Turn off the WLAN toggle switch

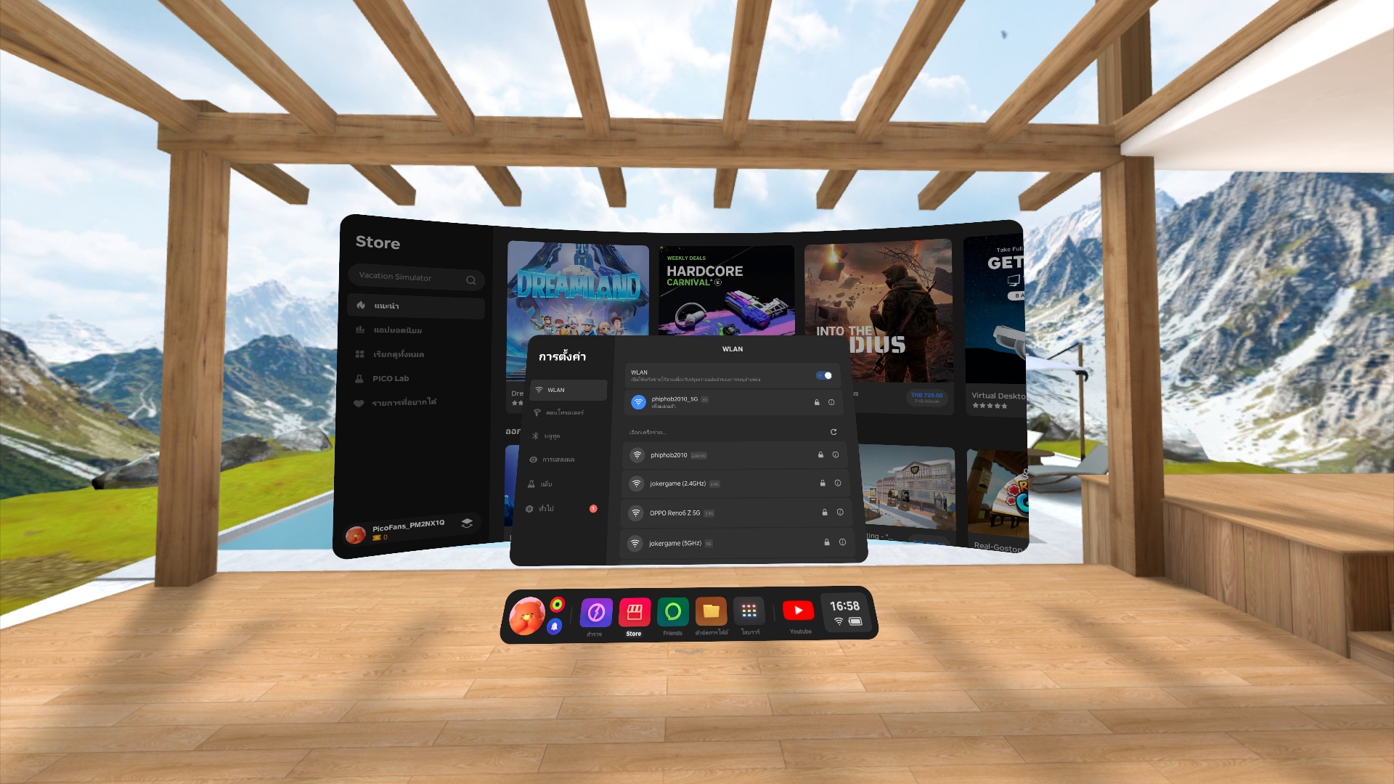click(824, 375)
